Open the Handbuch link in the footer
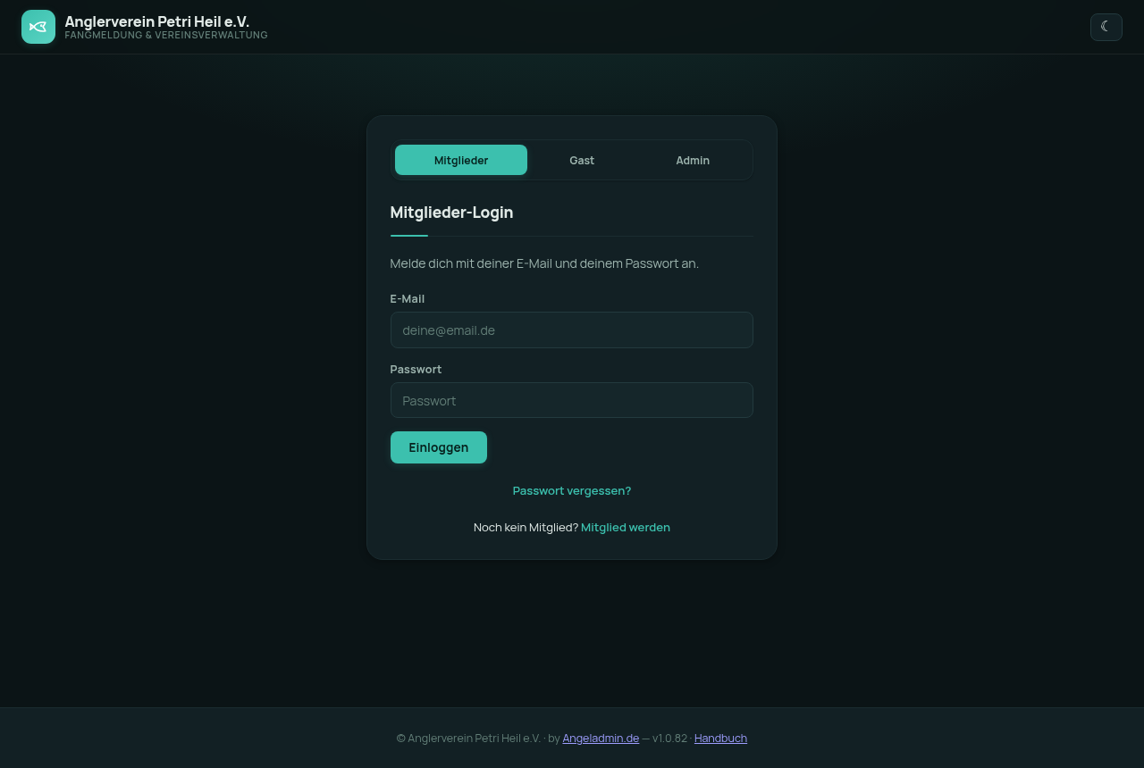 (x=720, y=738)
